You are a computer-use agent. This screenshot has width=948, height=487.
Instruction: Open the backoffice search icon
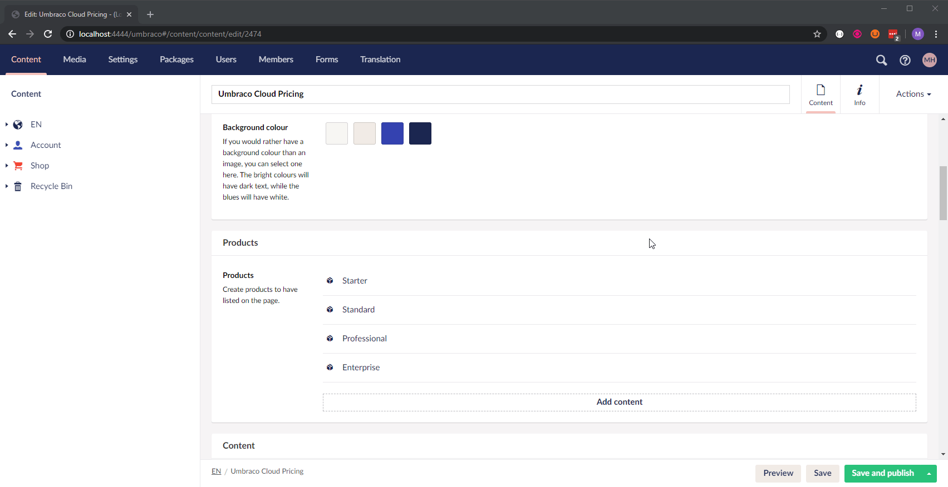pos(881,60)
